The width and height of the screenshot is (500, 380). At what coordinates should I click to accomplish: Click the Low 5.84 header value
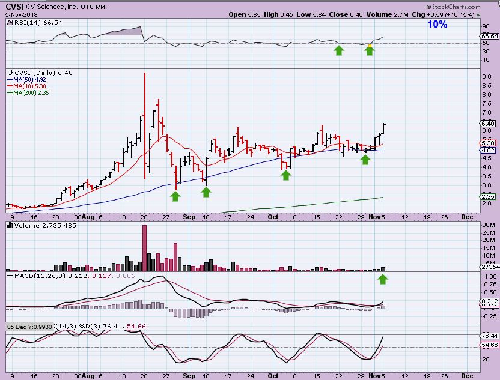point(311,14)
